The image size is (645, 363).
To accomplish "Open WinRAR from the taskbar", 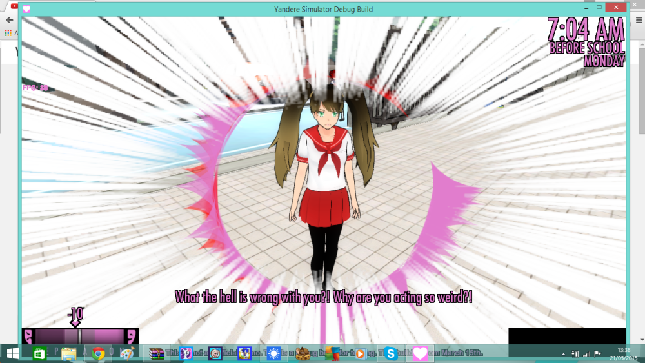I will (156, 353).
